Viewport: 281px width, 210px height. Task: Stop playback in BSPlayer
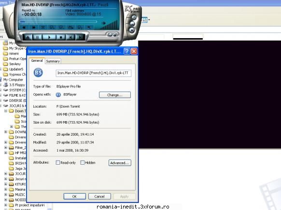[61, 38]
